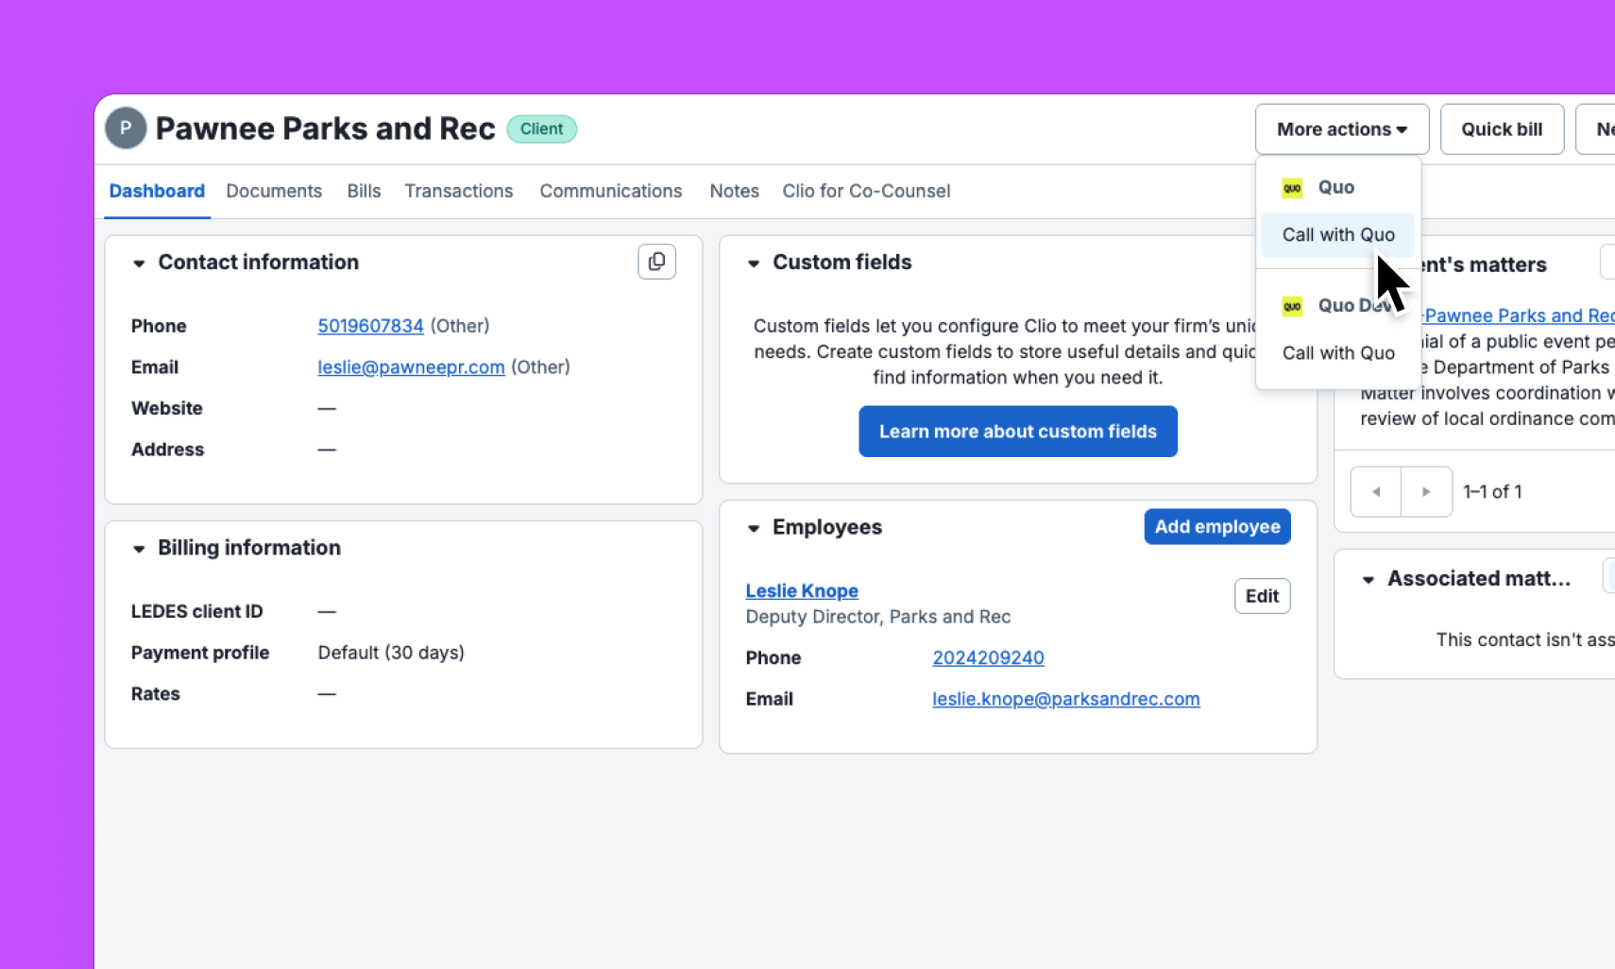Click Learn more about custom fields

(1018, 432)
